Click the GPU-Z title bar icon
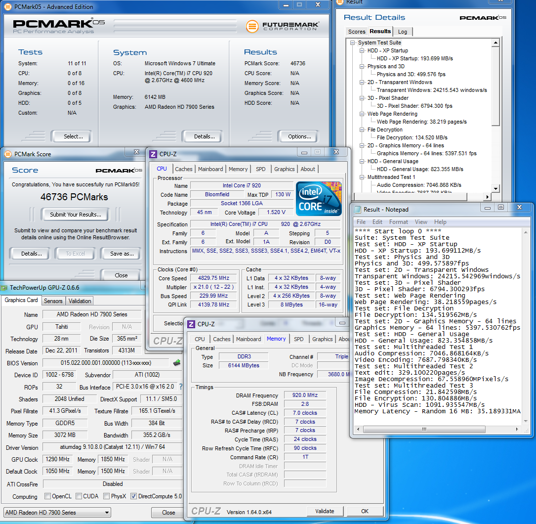 click(4, 288)
